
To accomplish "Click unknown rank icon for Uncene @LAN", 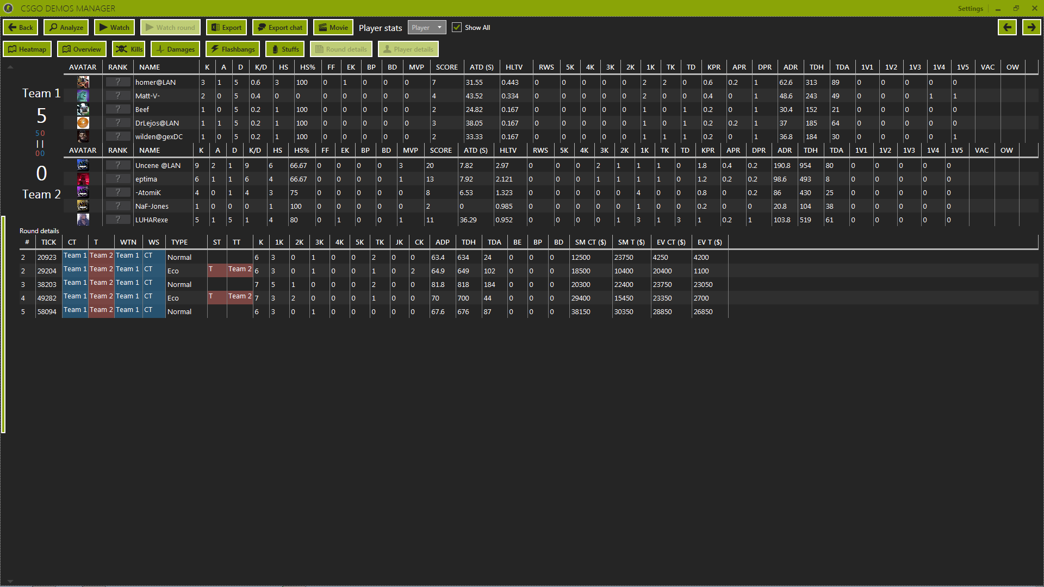I will [x=117, y=165].
